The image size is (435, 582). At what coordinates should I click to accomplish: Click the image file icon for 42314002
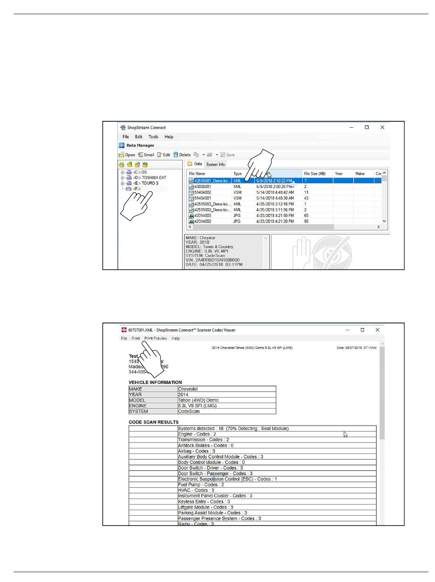coord(191,221)
